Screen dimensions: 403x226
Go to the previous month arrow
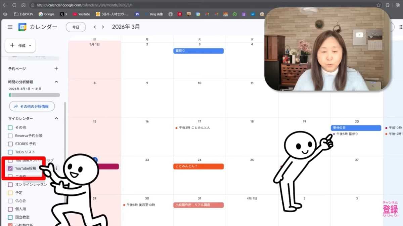pyautogui.click(x=95, y=27)
